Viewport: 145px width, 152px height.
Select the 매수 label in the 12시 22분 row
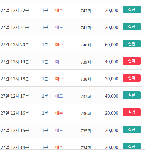coord(59,10)
